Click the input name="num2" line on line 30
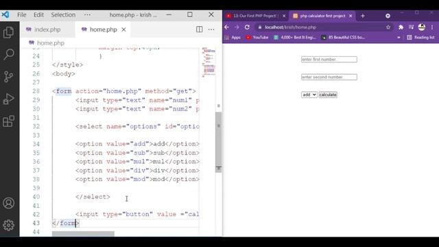 [137, 109]
